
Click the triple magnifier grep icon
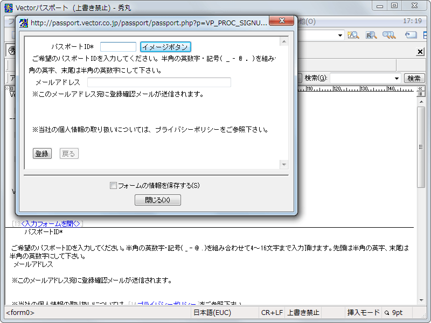click(389, 35)
